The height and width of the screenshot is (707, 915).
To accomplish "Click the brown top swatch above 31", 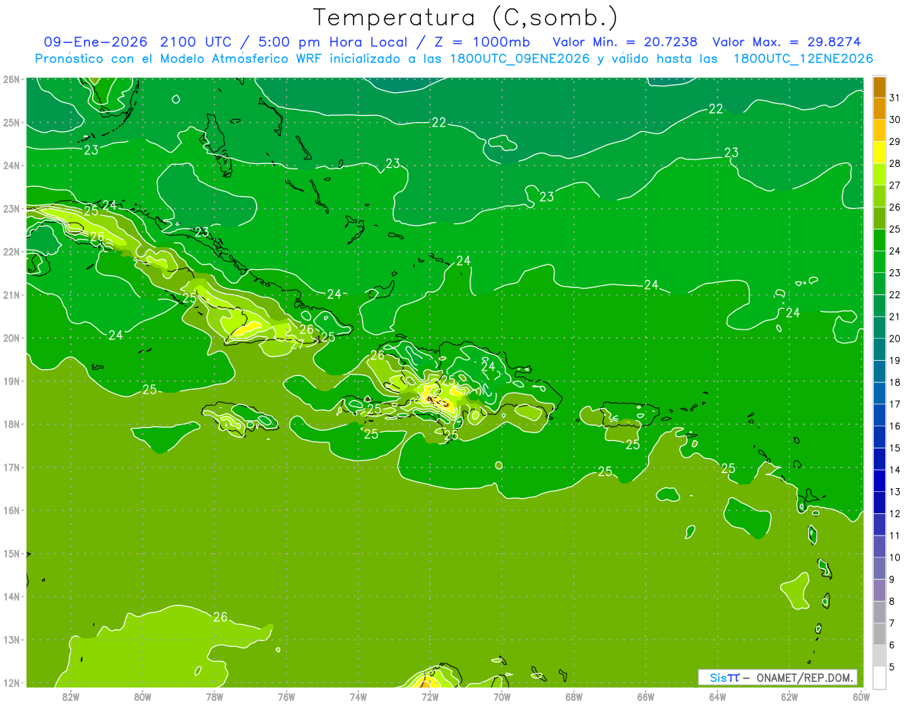I will pyautogui.click(x=879, y=87).
